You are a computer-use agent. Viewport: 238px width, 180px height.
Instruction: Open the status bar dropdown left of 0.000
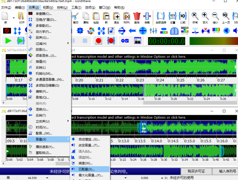click(126, 178)
